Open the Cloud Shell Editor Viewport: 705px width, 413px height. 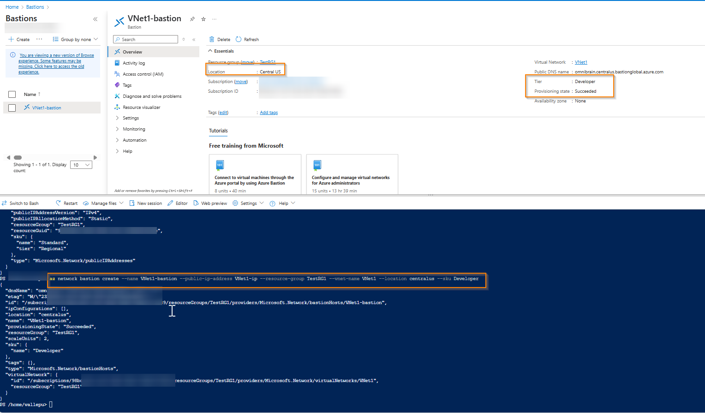pyautogui.click(x=177, y=203)
